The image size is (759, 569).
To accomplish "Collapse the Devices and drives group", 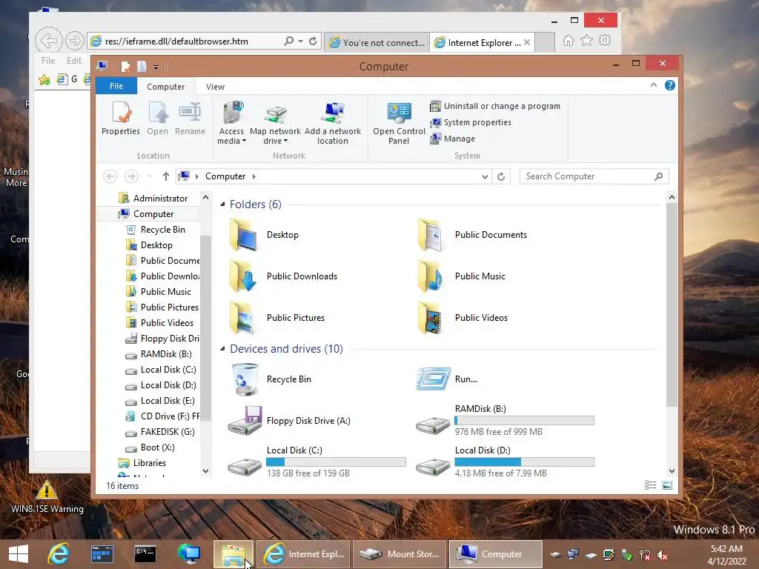I will [x=222, y=348].
